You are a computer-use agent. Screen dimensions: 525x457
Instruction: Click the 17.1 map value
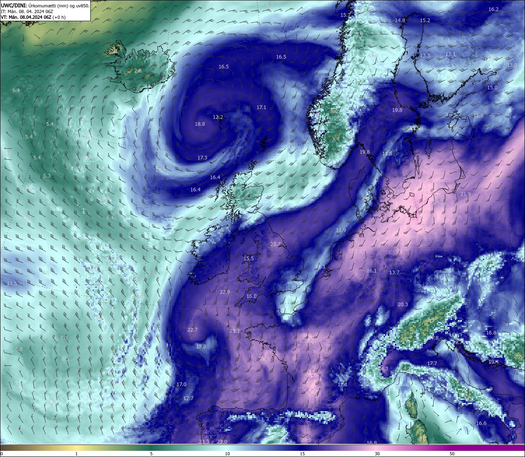point(261,107)
